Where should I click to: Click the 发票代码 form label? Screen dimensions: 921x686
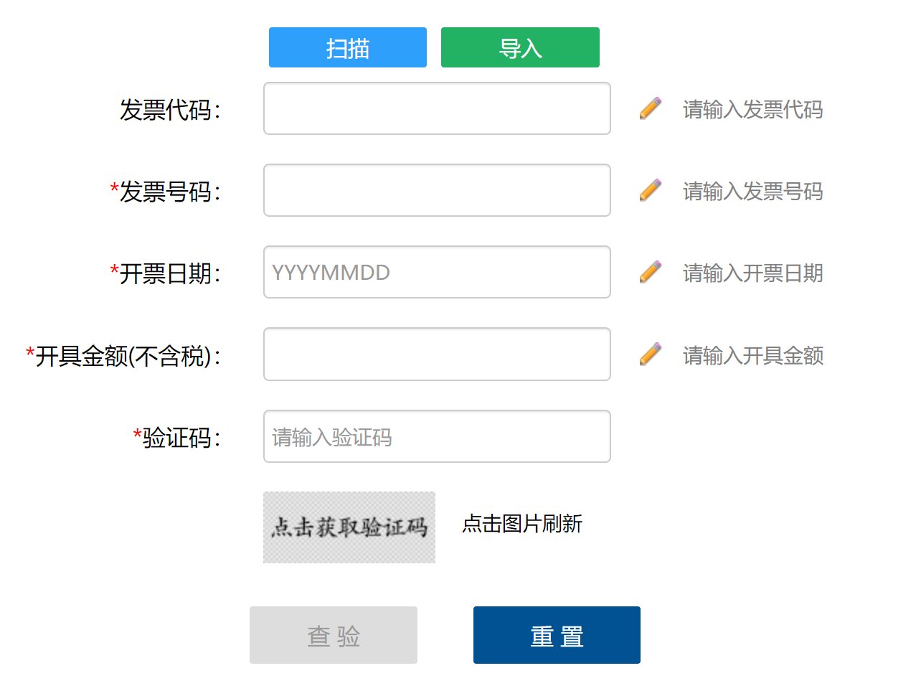pyautogui.click(x=169, y=109)
